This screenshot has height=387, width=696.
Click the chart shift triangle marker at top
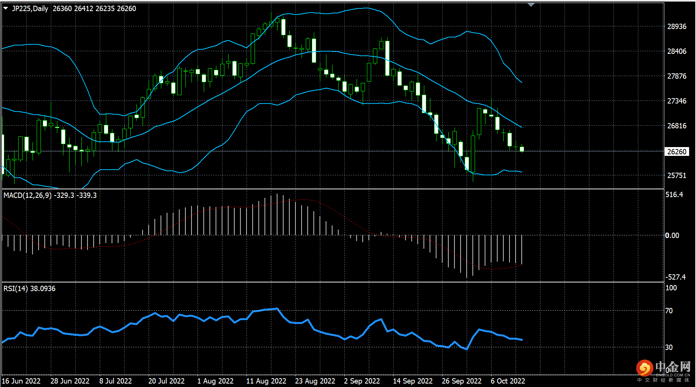coord(531,5)
